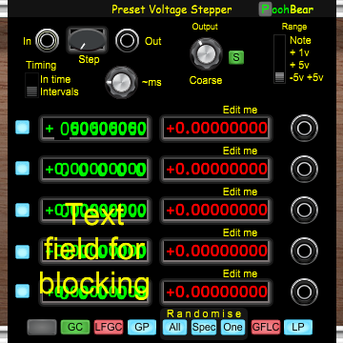Click the Out output jack

click(127, 41)
